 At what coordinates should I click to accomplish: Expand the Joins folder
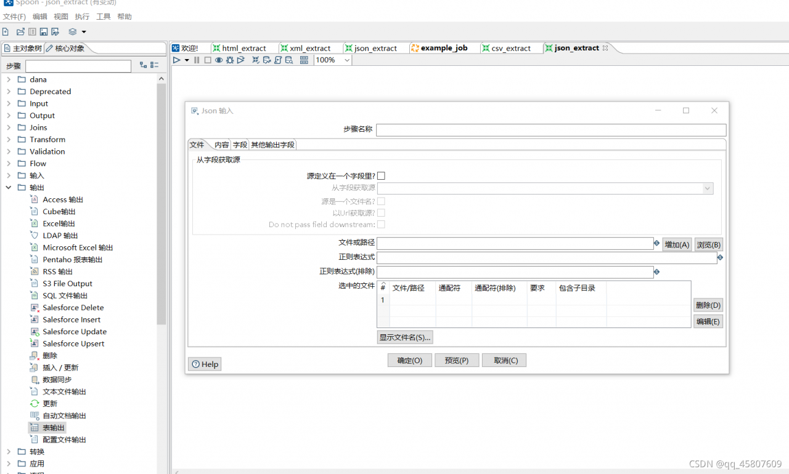tap(9, 127)
